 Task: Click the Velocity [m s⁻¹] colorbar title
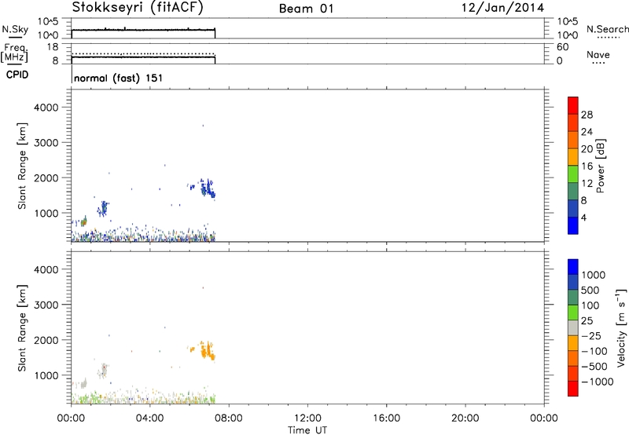pyautogui.click(x=620, y=327)
